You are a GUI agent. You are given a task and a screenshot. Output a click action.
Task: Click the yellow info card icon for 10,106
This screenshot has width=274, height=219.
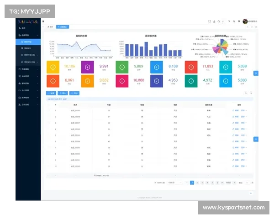point(53,67)
